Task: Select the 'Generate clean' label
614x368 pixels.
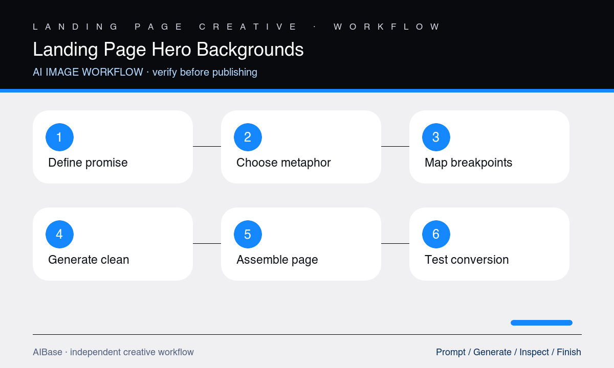Action: click(x=89, y=260)
